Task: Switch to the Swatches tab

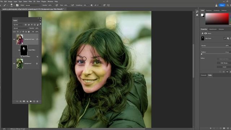Action: click(x=209, y=10)
